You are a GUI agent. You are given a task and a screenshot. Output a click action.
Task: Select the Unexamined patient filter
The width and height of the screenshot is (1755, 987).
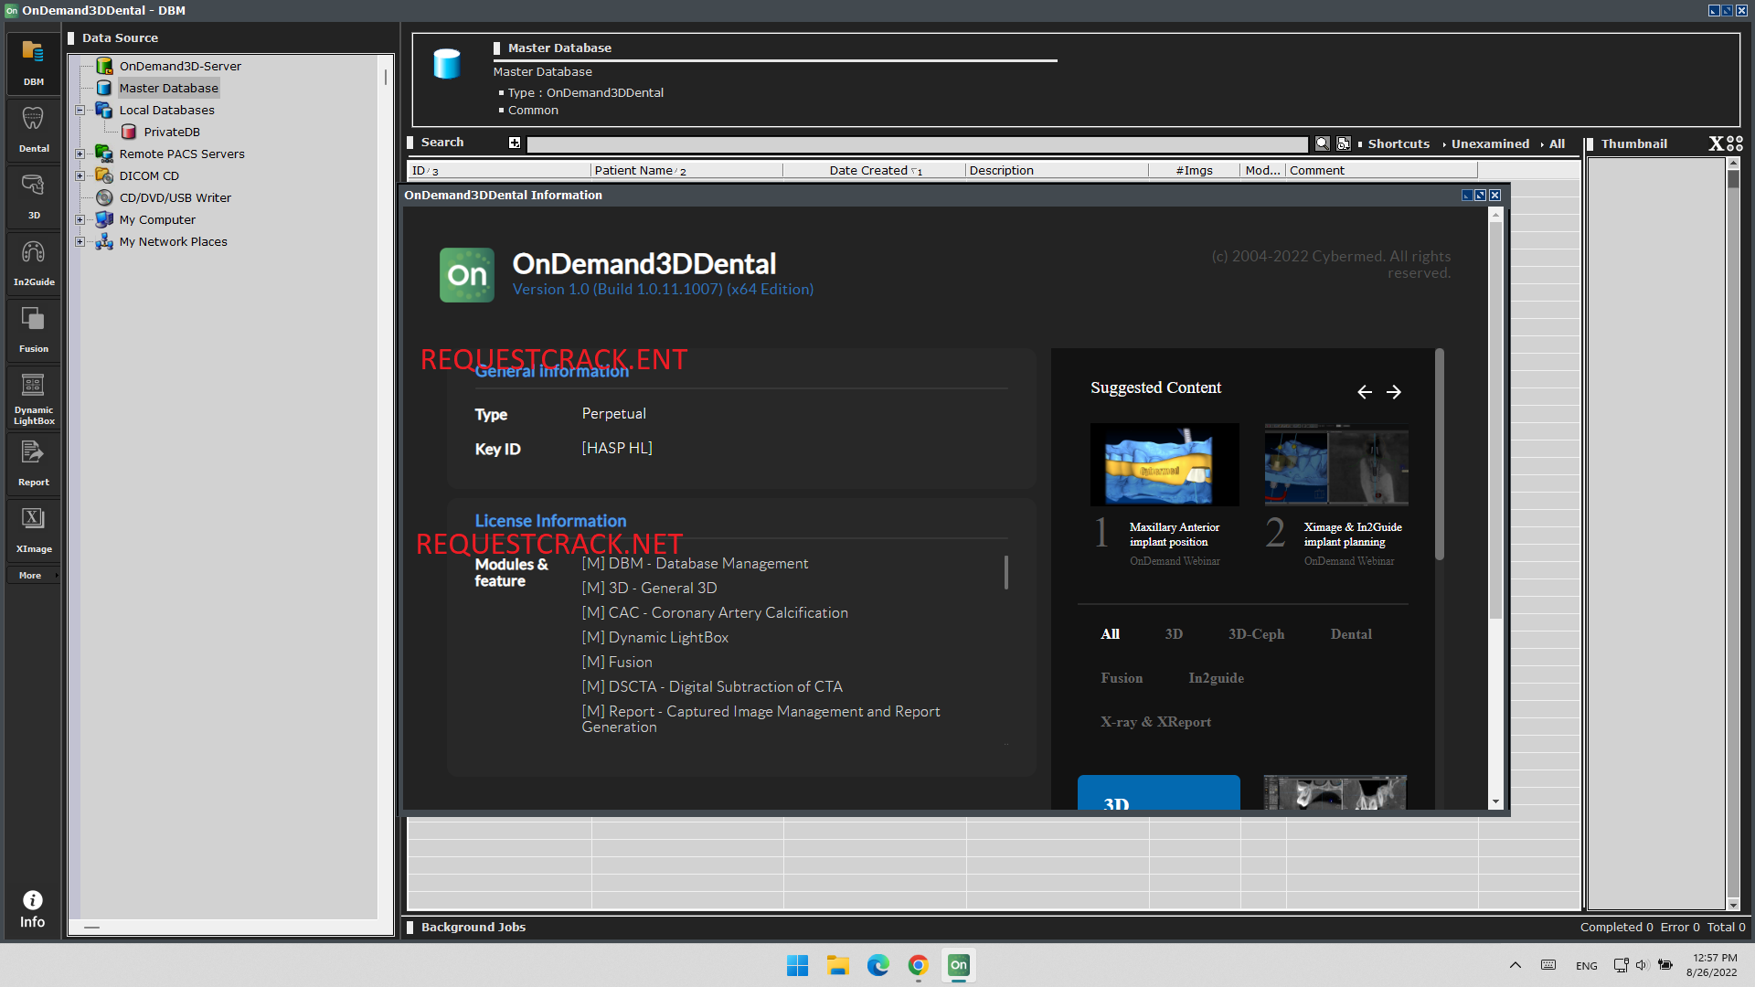pos(1490,143)
